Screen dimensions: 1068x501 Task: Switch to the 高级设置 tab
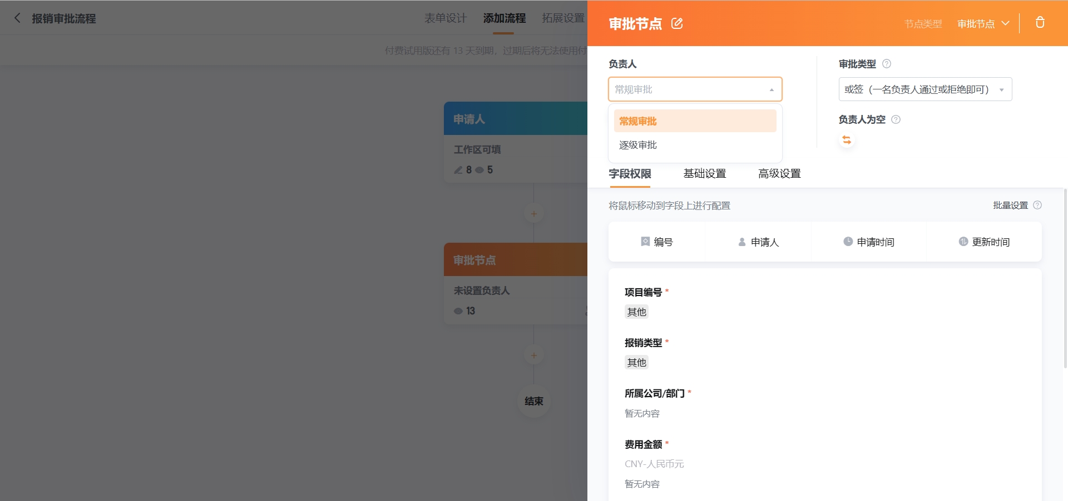(x=779, y=174)
